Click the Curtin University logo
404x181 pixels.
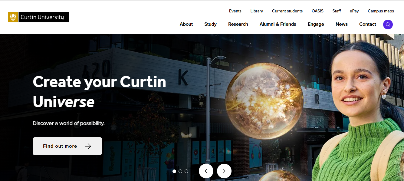38,17
